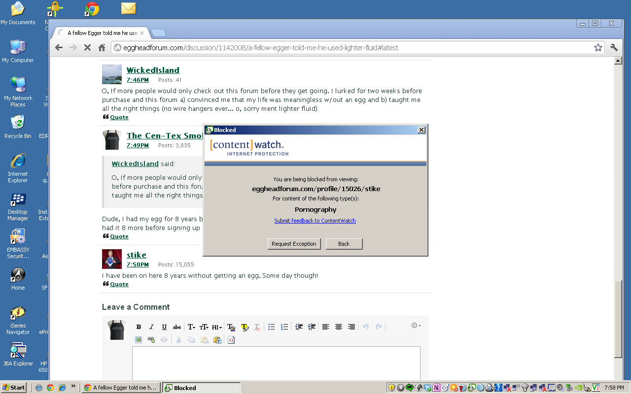Apply strikethrough in comment editor
Screen dimensions: 631x394
pos(177,327)
